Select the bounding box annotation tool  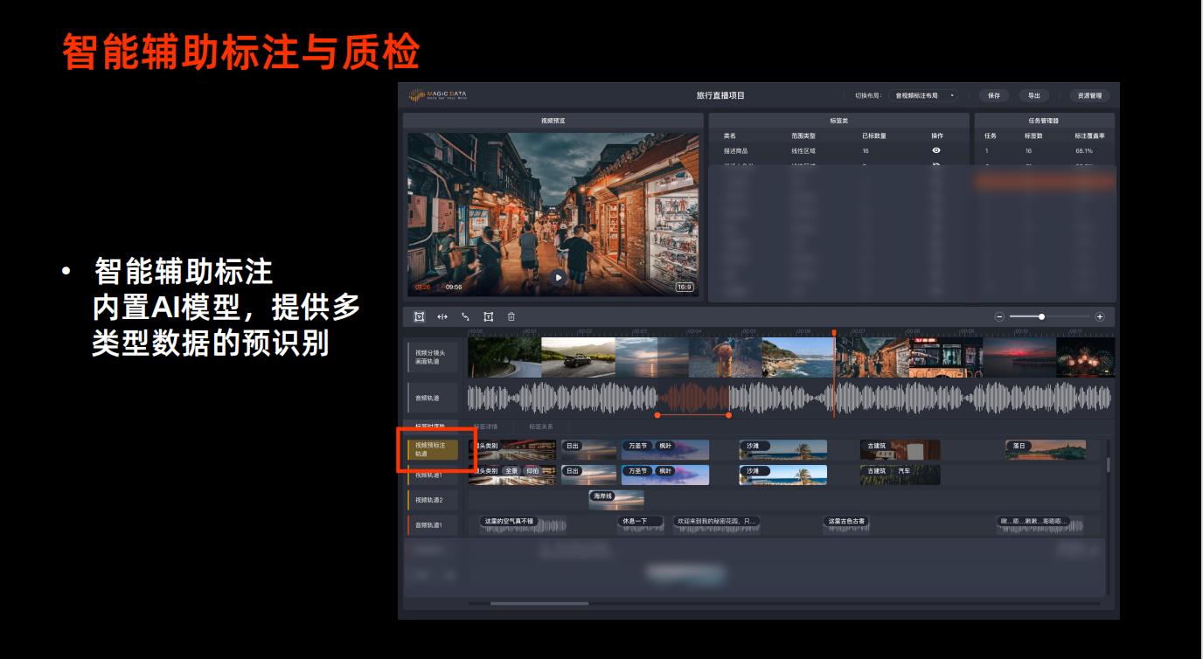[419, 316]
